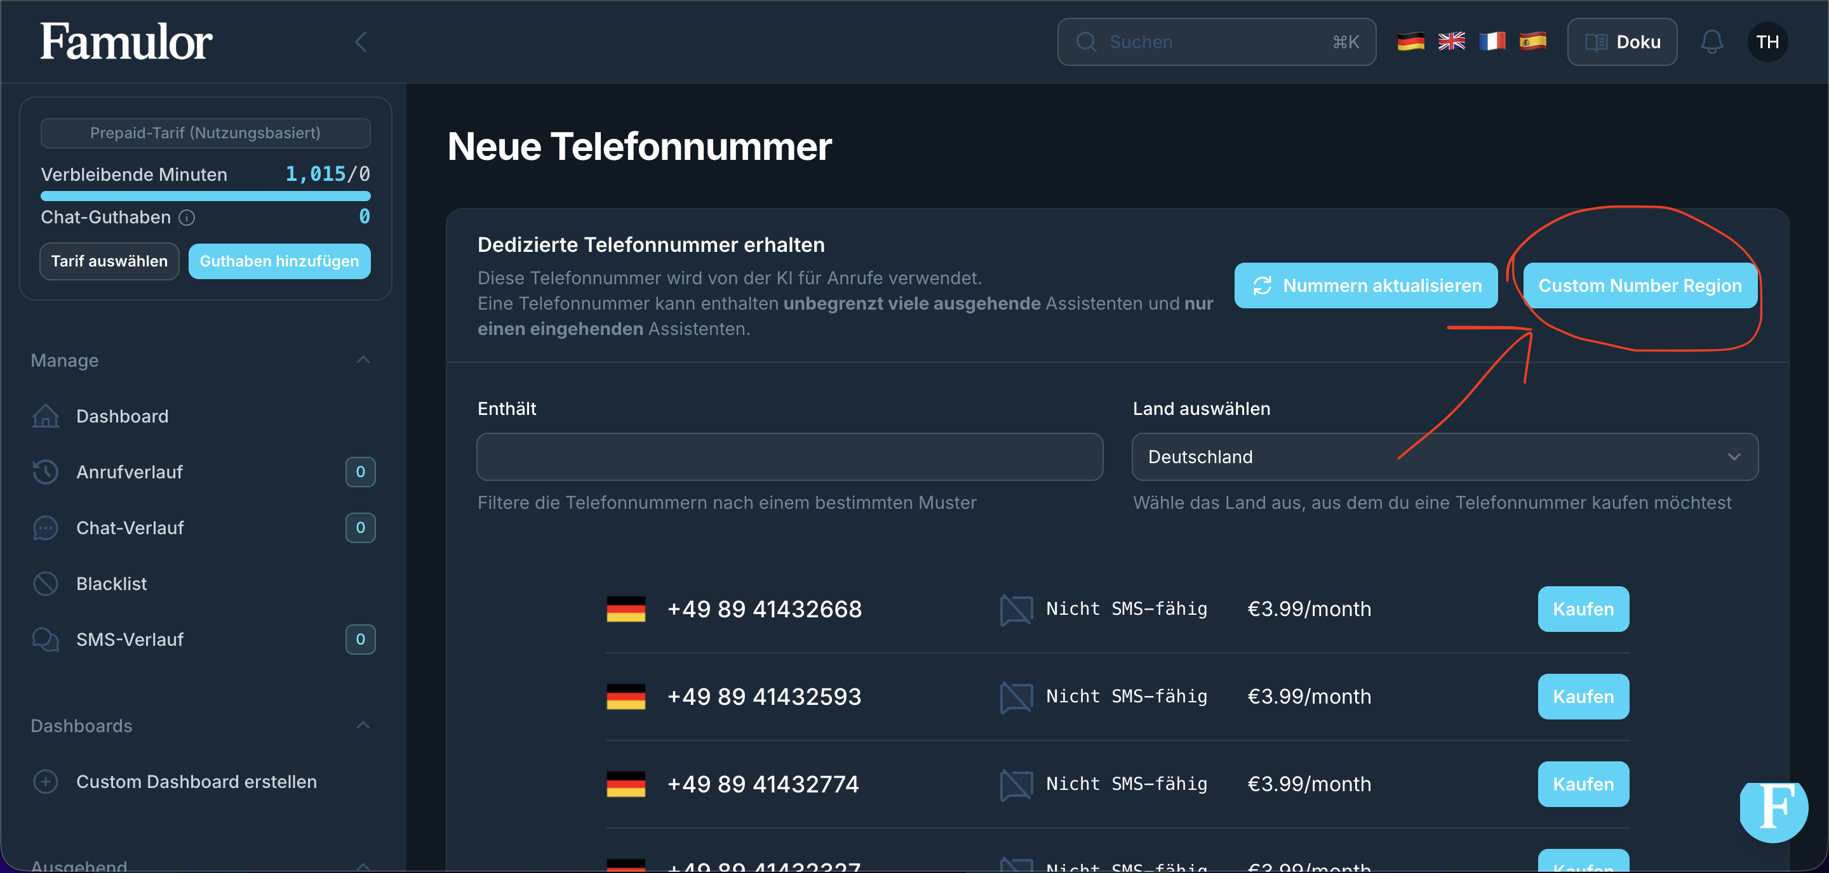Click Custom Number Region button
The height and width of the screenshot is (873, 1829).
click(1639, 286)
